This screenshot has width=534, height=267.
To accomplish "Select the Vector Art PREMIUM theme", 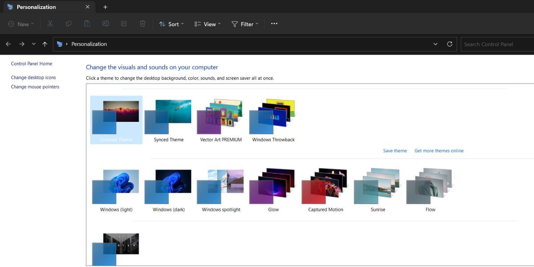I will click(221, 120).
